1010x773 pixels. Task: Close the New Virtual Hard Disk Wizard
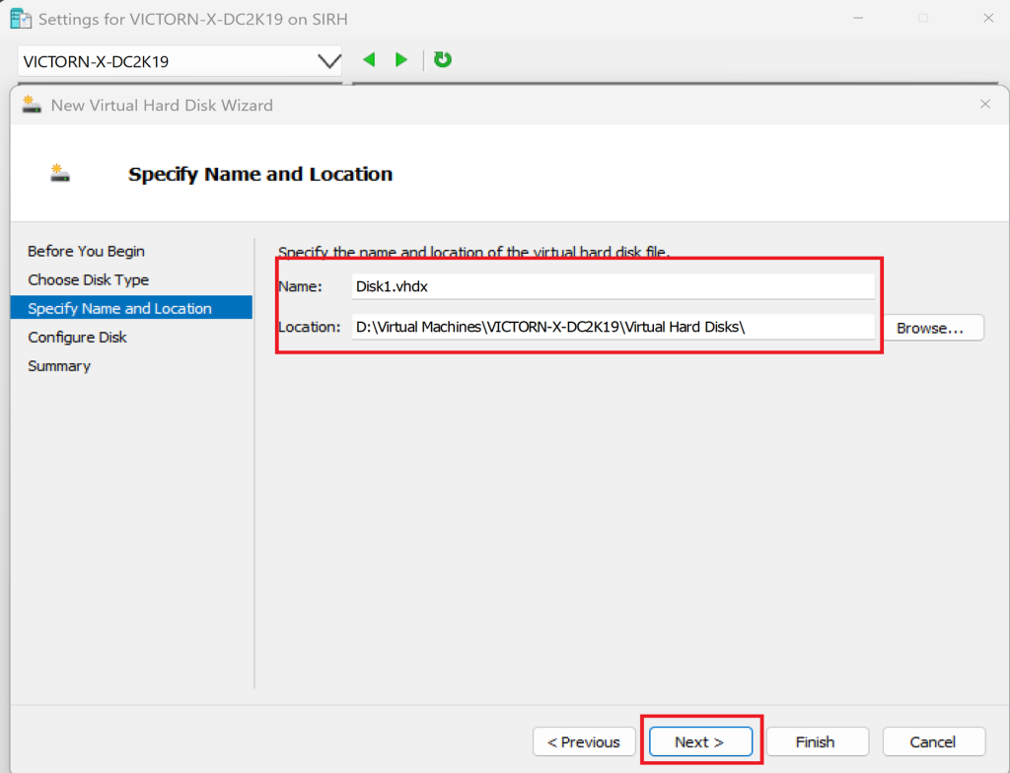pos(984,104)
